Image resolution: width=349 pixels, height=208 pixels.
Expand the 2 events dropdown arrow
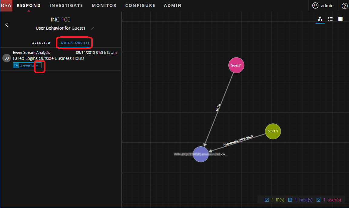tap(38, 65)
